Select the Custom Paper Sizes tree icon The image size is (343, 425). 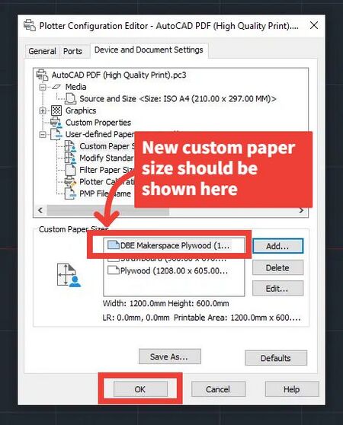tap(70, 146)
